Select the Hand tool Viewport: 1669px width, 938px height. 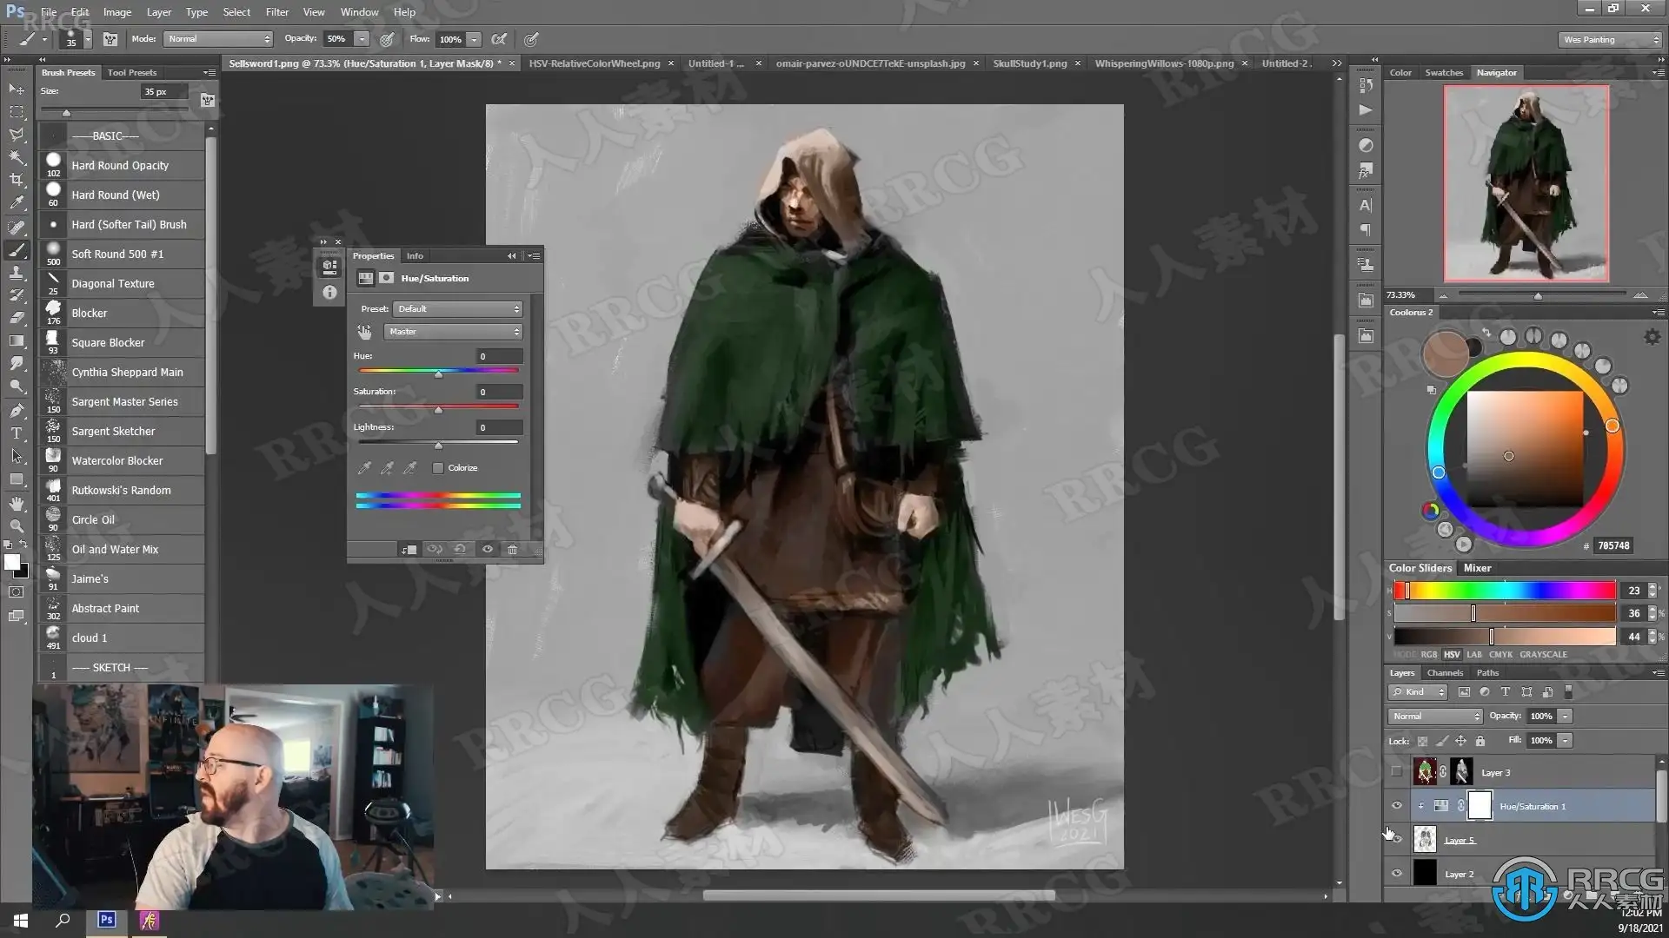pyautogui.click(x=17, y=504)
